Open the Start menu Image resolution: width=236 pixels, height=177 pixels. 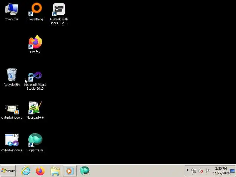click(x=8, y=171)
